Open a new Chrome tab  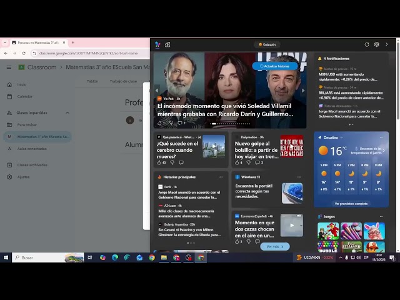[x=72, y=42]
